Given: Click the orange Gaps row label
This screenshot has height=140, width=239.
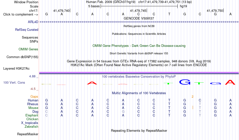Looking at the screenshot, I should click(34, 96).
